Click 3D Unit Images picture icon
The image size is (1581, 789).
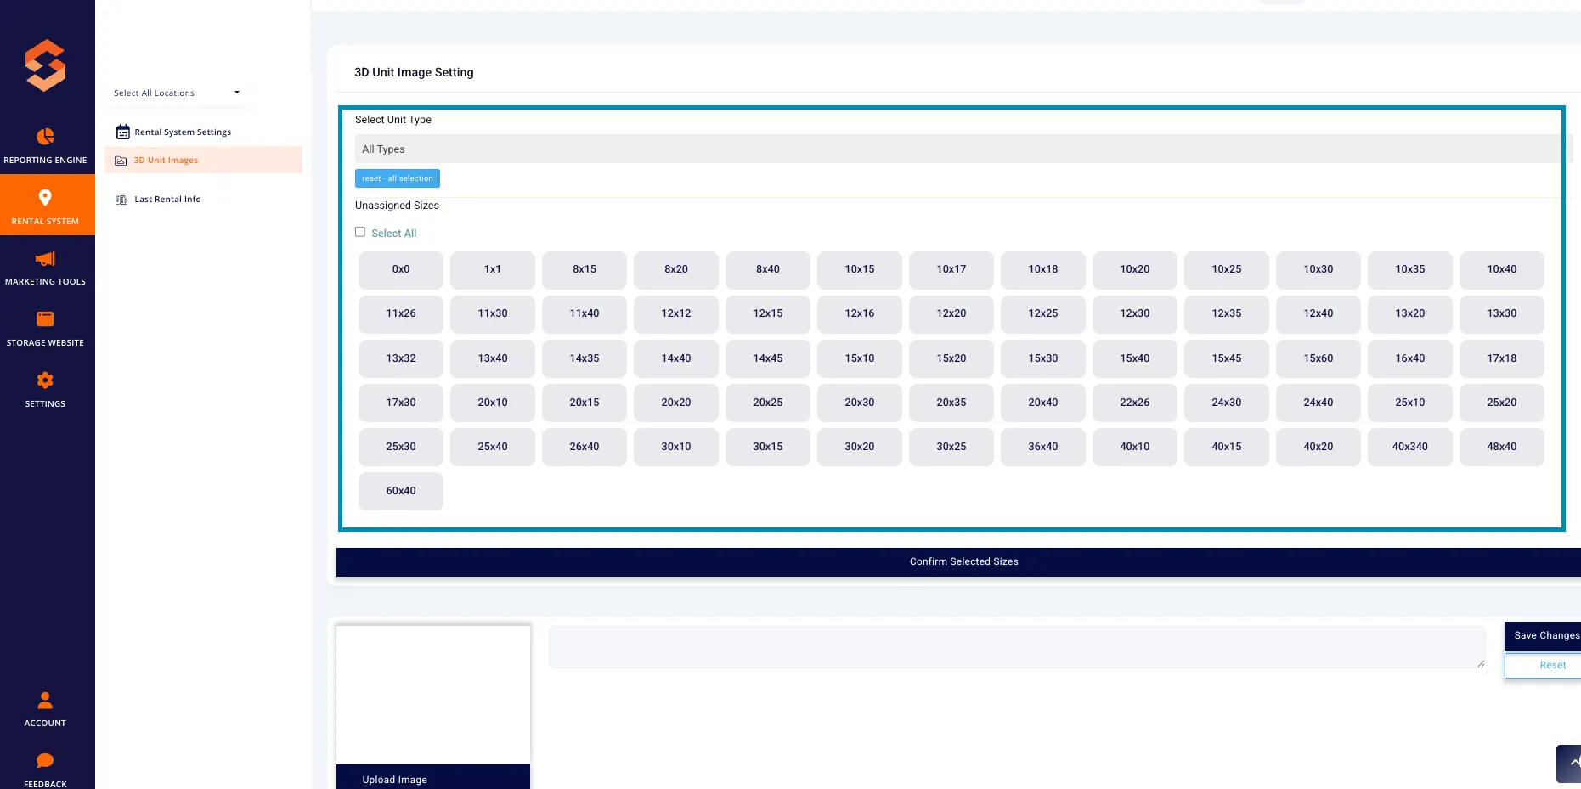coord(121,161)
